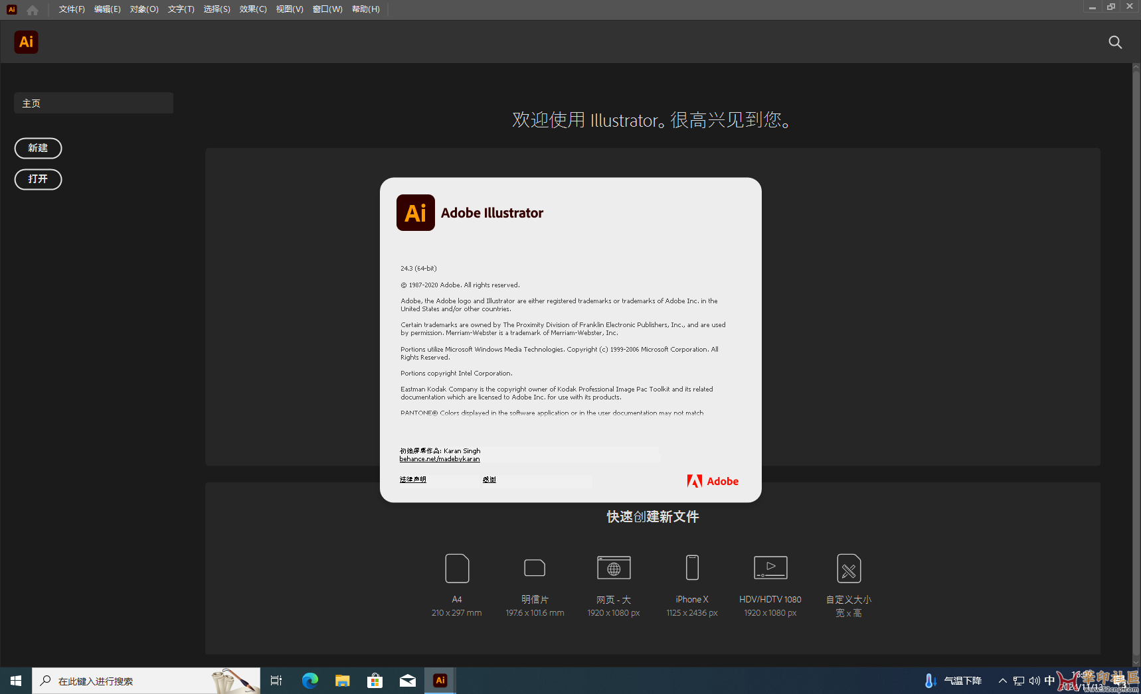The height and width of the screenshot is (694, 1141).
Task: Choose the iPhone X preset icon
Action: (692, 568)
